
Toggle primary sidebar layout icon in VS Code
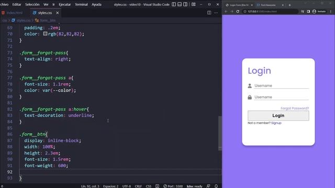174,4
